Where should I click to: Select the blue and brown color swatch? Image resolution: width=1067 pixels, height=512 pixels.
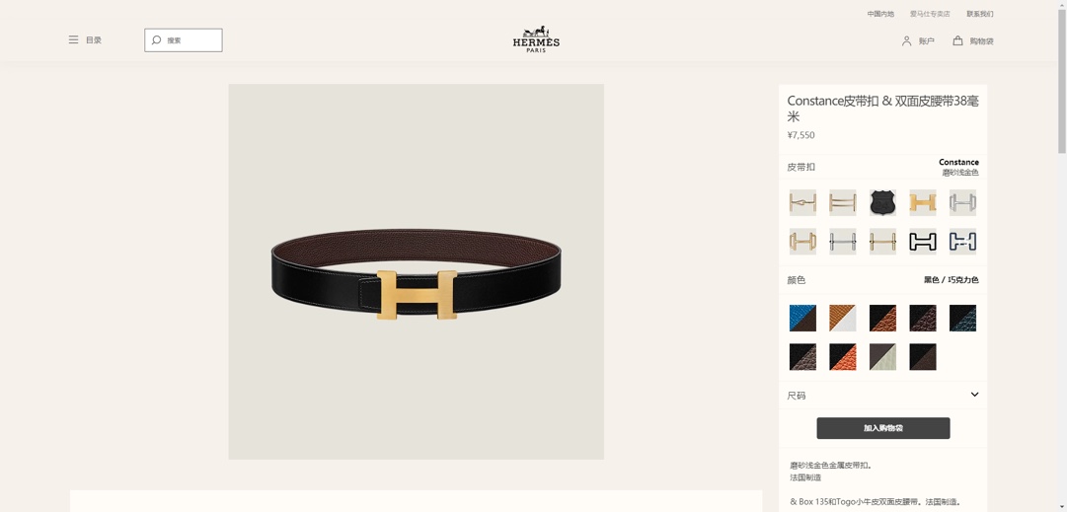[x=802, y=318]
